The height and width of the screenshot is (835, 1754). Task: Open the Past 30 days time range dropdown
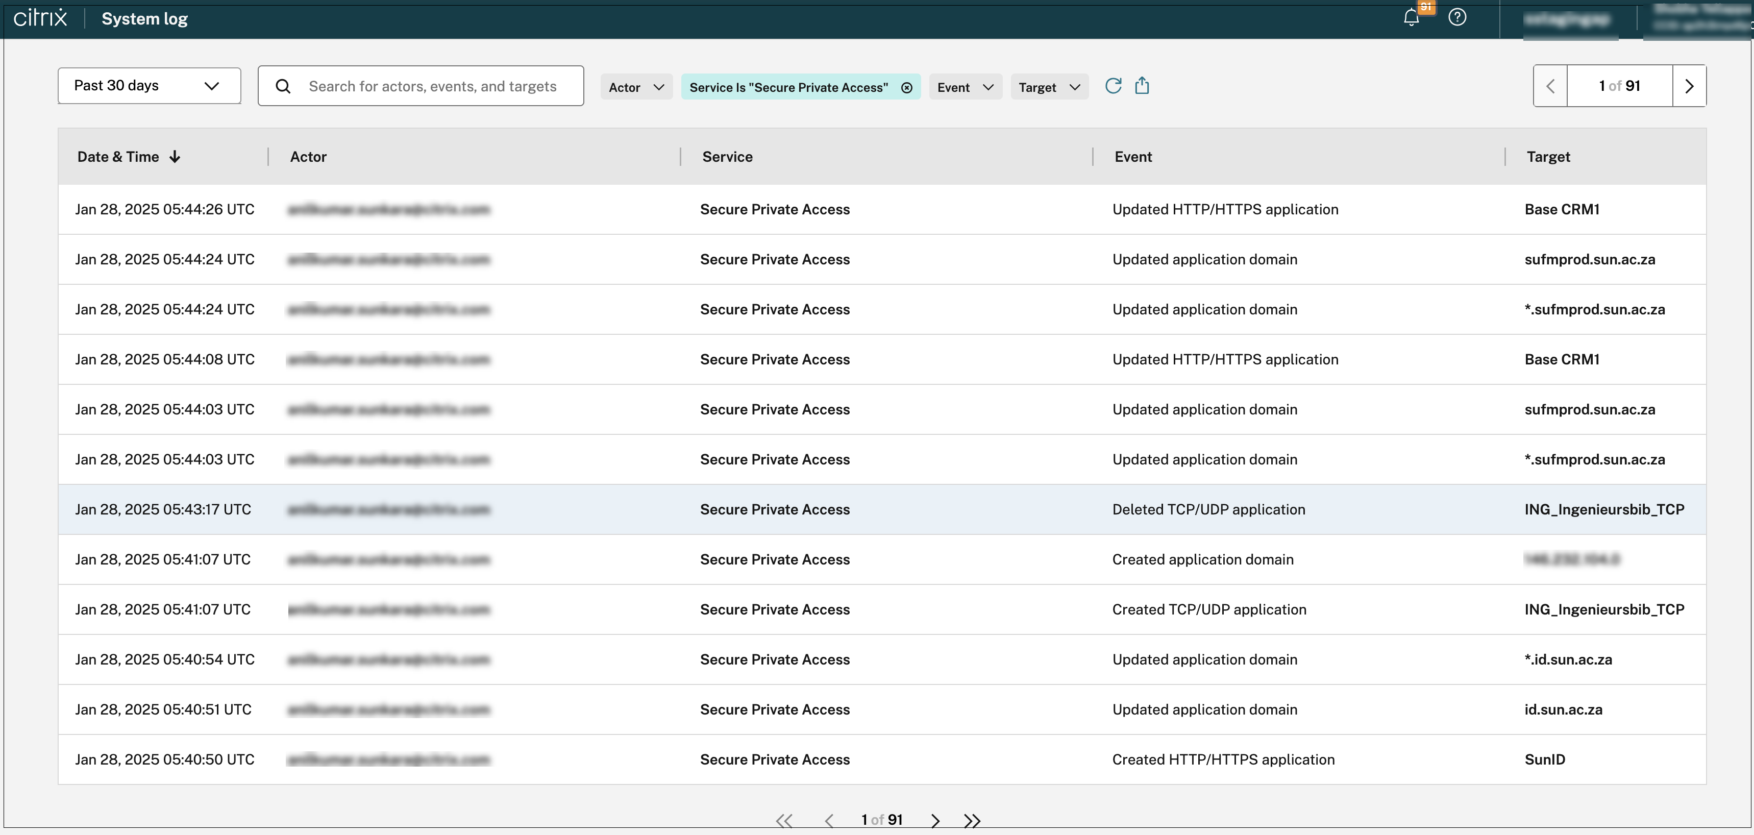pos(149,86)
